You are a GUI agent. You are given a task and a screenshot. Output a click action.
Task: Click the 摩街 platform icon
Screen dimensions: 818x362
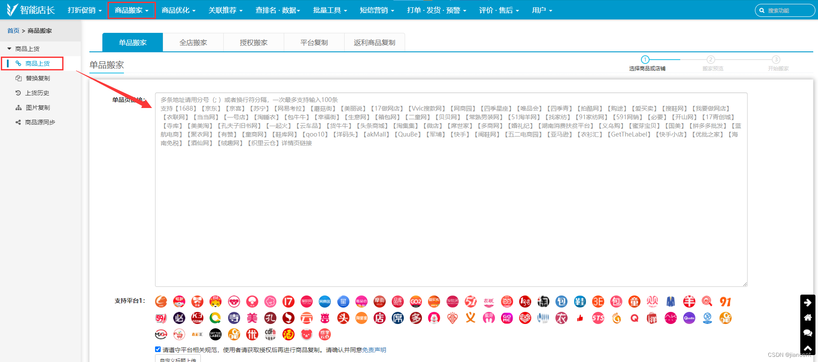coord(380,302)
